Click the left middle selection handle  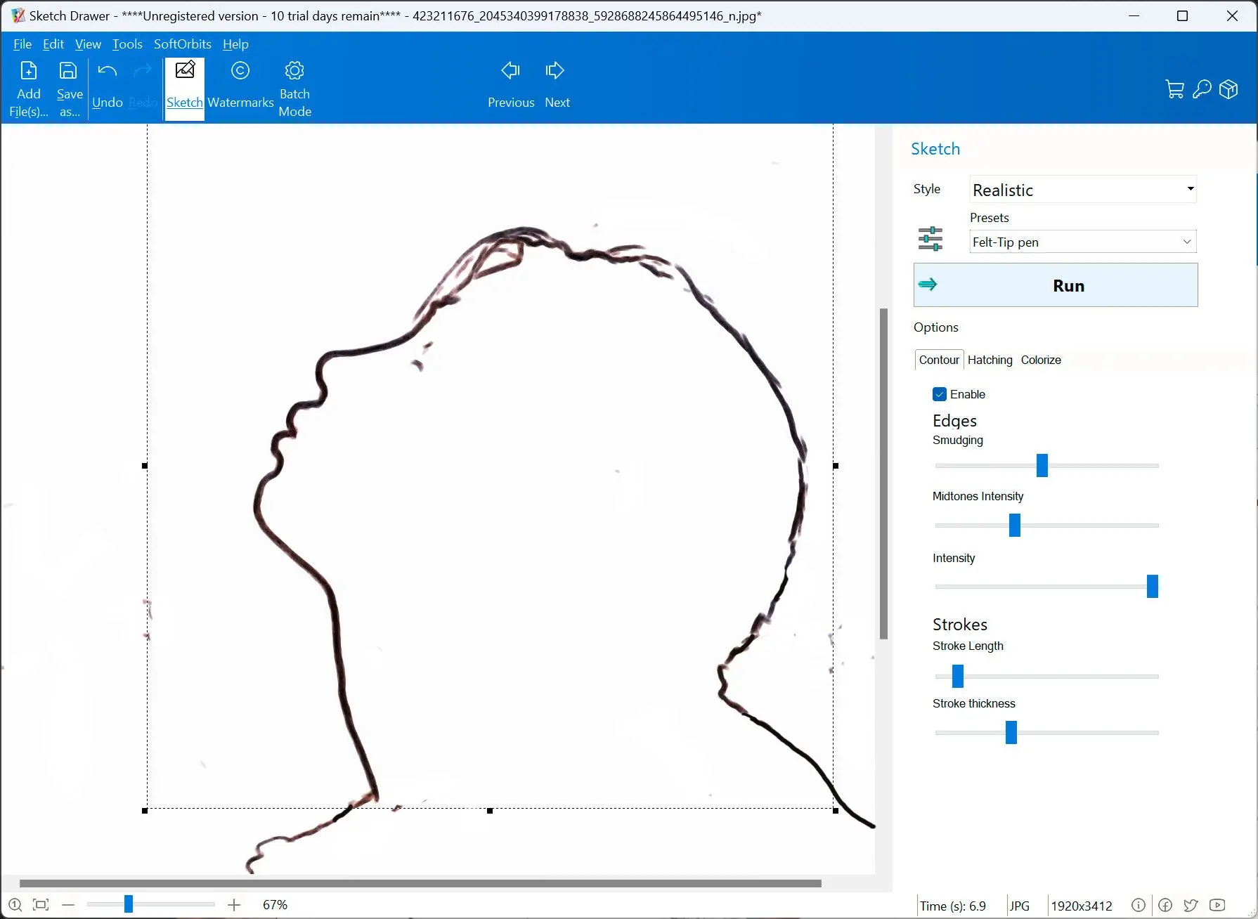[x=145, y=466]
